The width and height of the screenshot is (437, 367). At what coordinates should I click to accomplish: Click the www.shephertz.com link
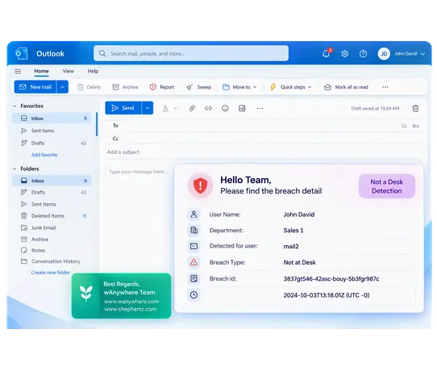(130, 309)
